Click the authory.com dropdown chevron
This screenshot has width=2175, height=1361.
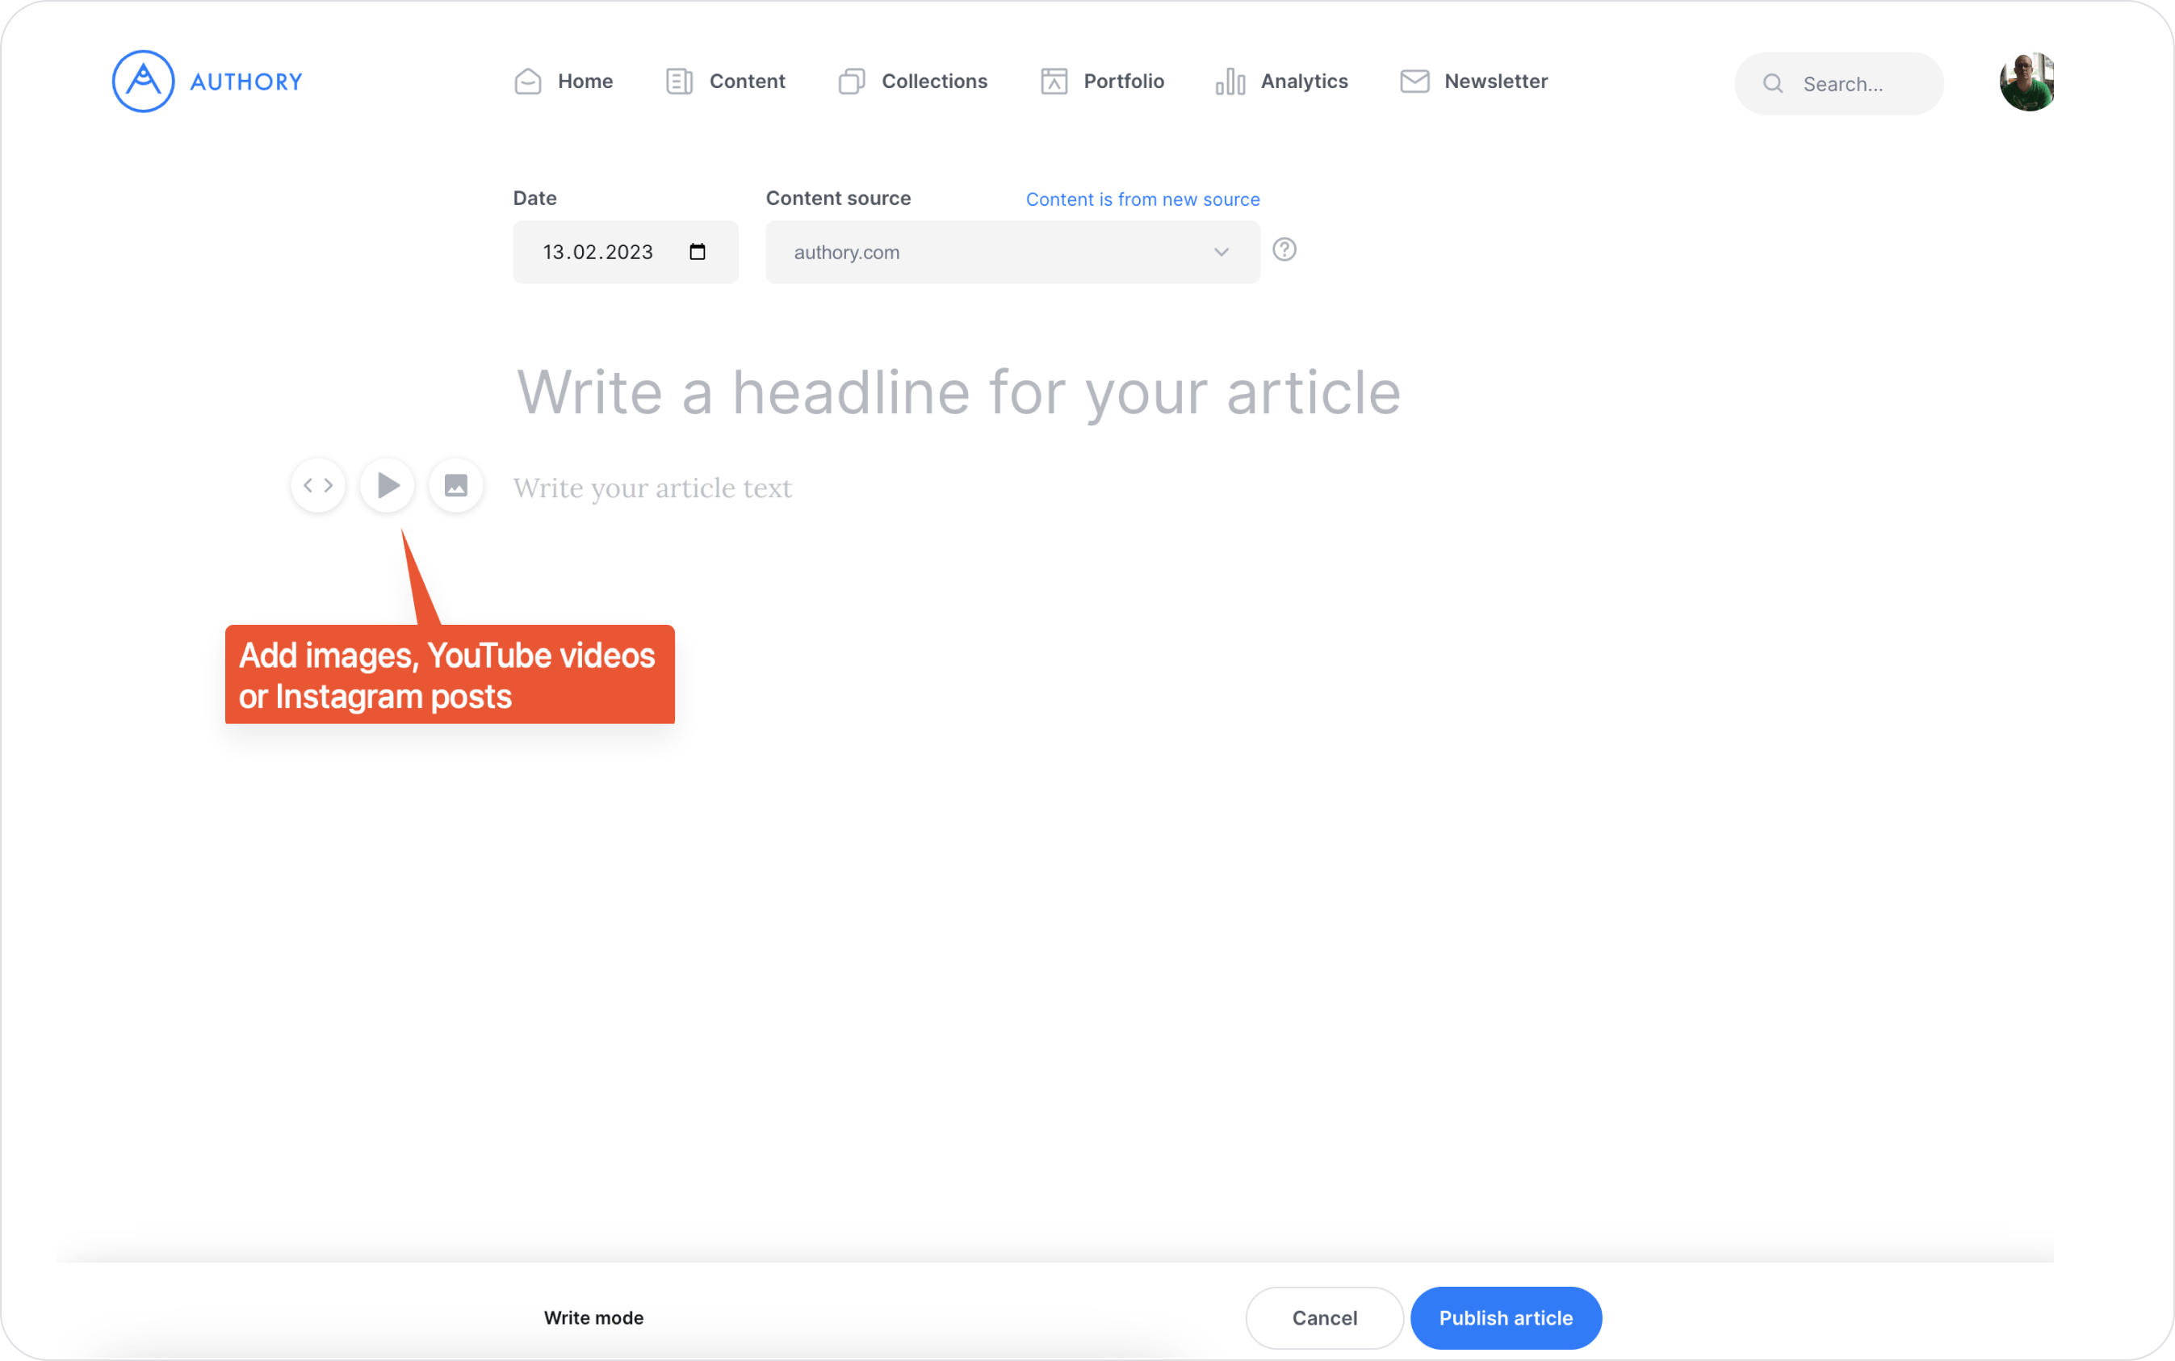[x=1221, y=253]
